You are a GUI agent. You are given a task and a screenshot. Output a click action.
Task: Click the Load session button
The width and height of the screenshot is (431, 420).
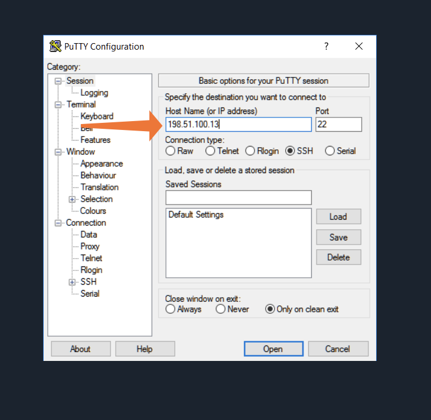[x=338, y=217]
